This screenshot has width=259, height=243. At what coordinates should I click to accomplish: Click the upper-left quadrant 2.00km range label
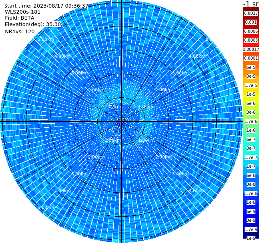(96, 90)
